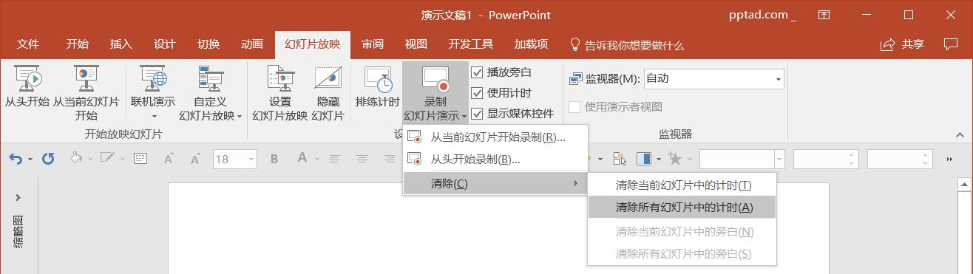
Task: Click the Redo/Repeat arrow icon
Action: coord(48,159)
